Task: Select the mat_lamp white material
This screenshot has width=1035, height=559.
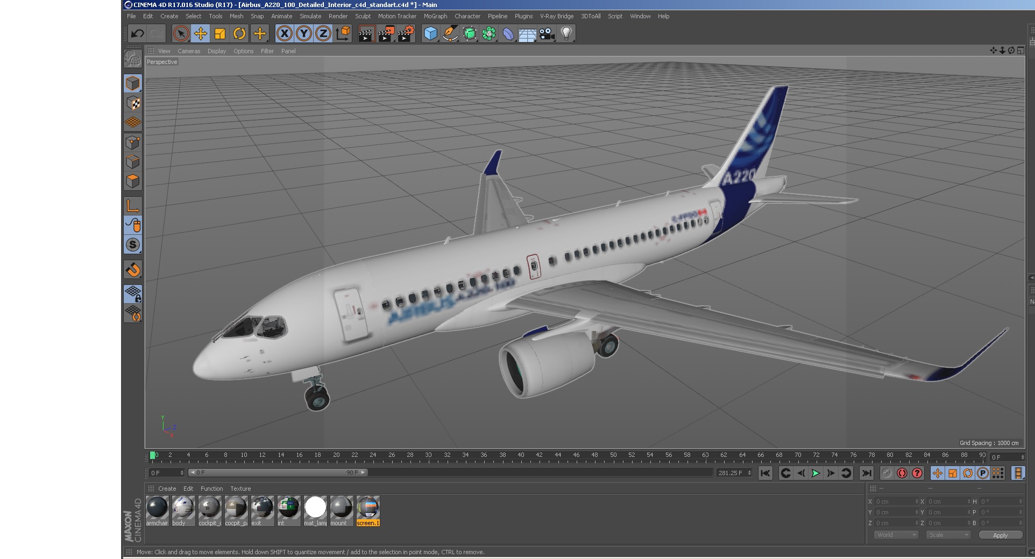Action: coord(315,511)
